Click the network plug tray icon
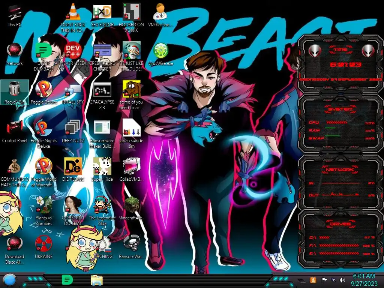 pos(333,280)
